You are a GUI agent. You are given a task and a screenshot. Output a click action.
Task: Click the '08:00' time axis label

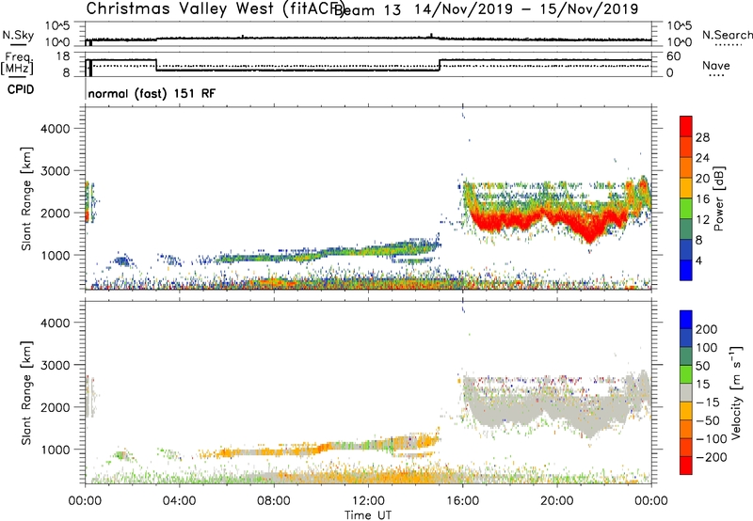coord(274,501)
